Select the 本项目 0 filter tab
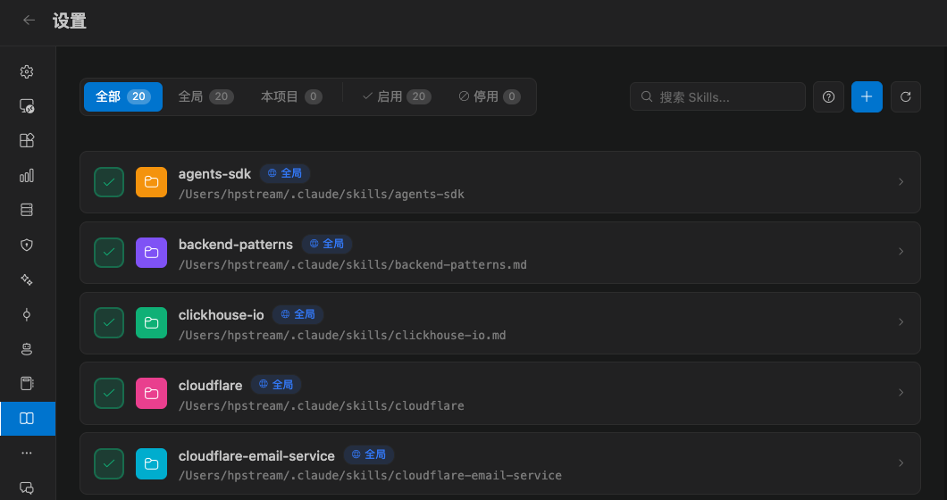Image resolution: width=947 pixels, height=500 pixels. click(x=292, y=96)
